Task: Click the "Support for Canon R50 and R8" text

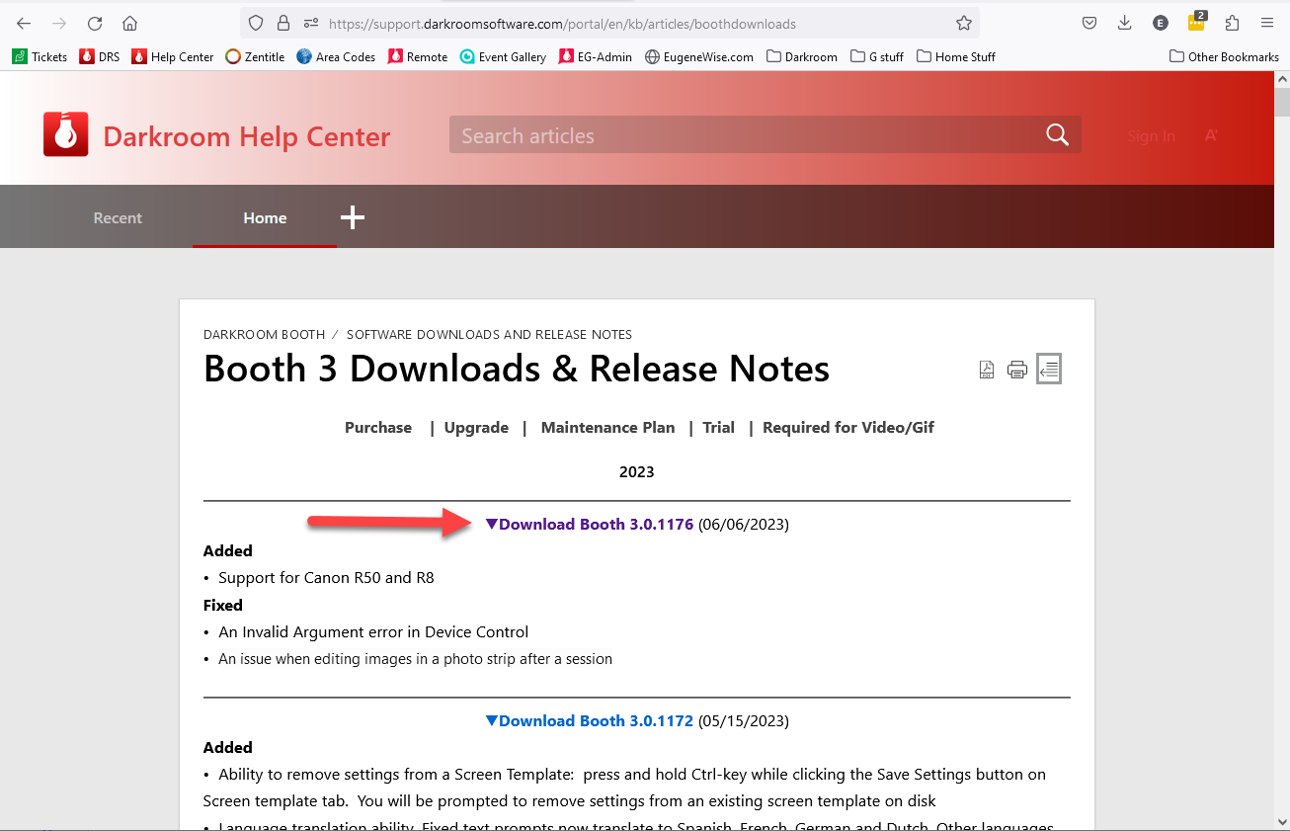Action: 326,577
